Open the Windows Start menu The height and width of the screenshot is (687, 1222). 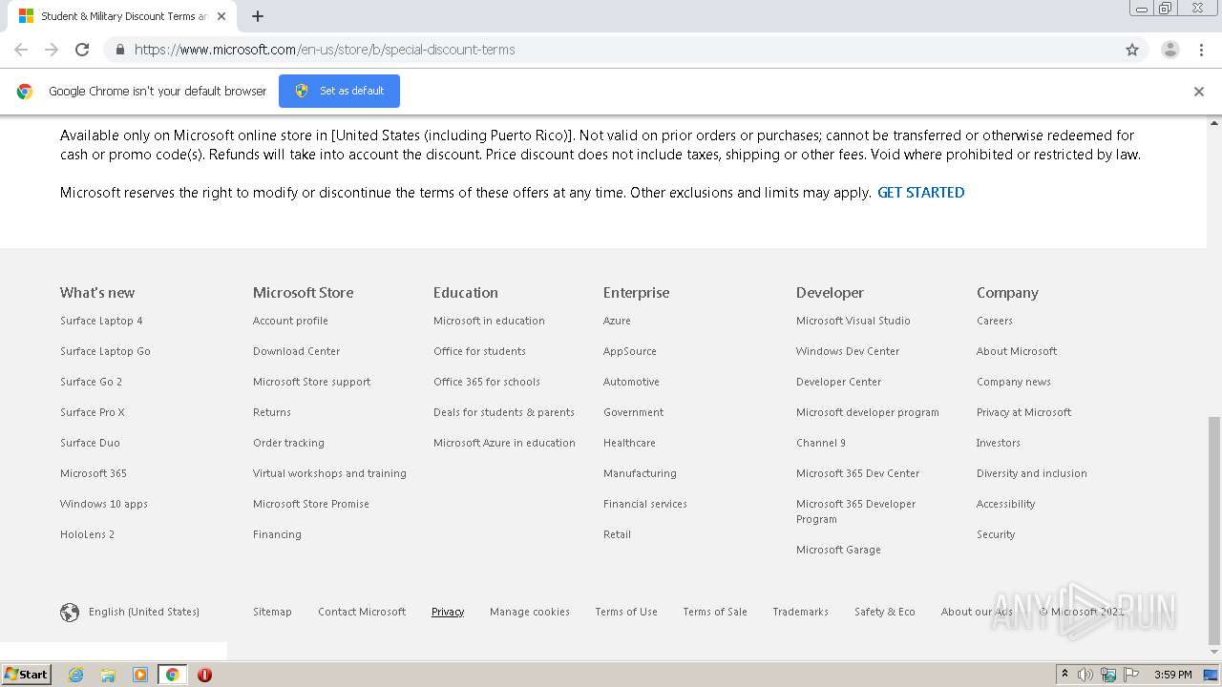(x=27, y=675)
